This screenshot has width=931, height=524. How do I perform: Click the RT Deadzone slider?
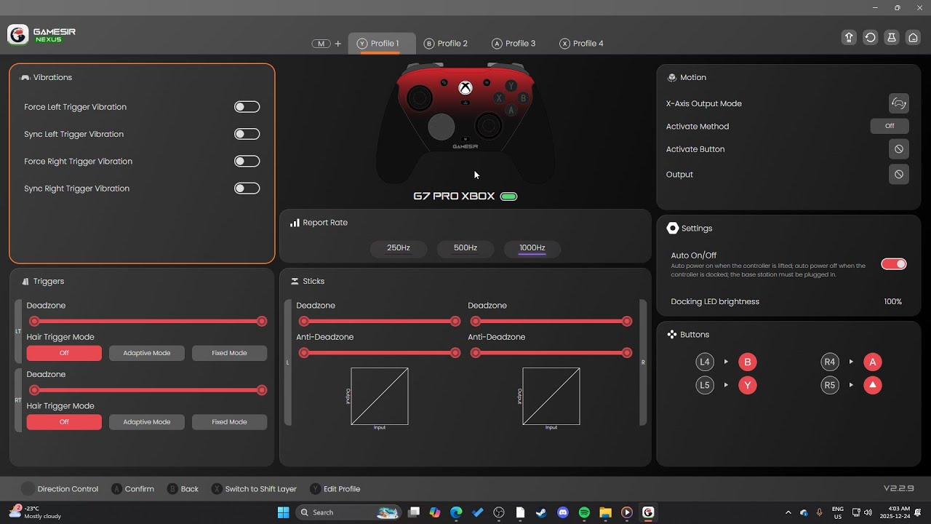point(148,390)
